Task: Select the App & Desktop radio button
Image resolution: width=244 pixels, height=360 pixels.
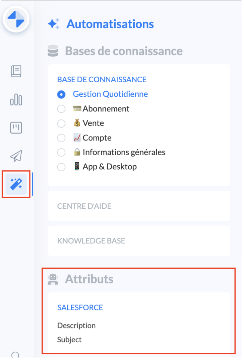Action: pyautogui.click(x=61, y=167)
